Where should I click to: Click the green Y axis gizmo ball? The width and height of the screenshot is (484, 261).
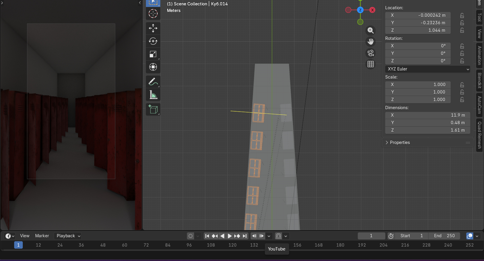click(x=360, y=22)
